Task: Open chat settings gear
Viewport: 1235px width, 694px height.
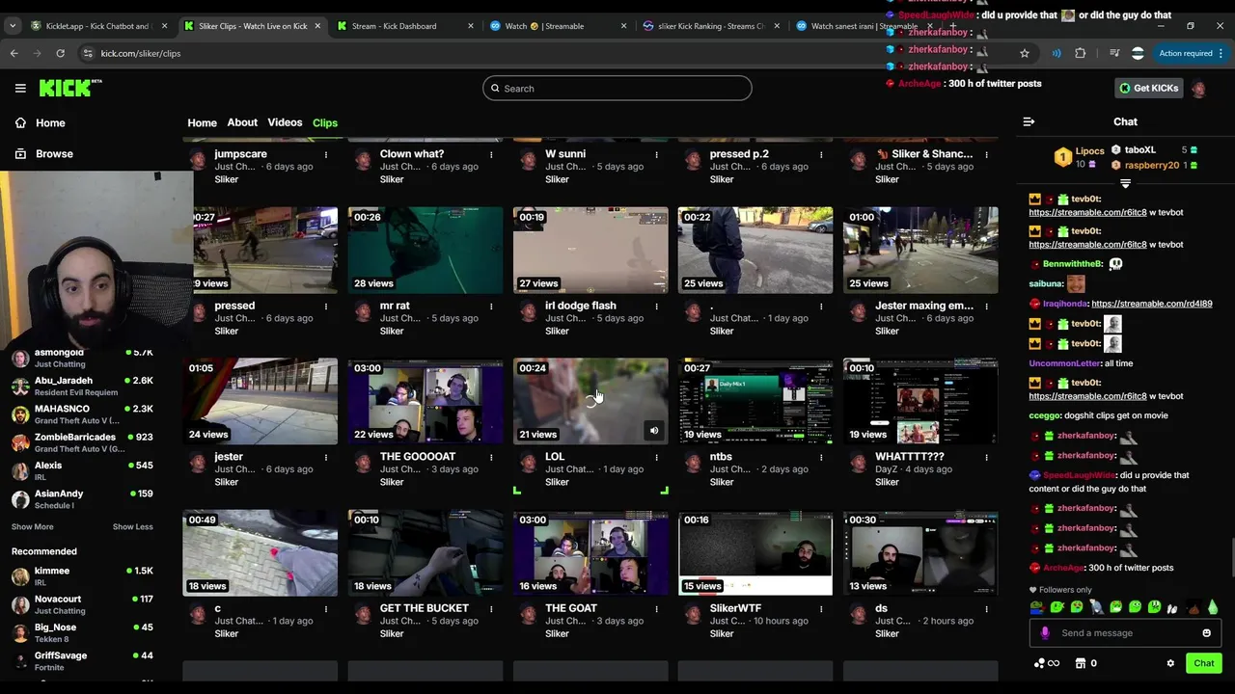Action: click(1170, 663)
